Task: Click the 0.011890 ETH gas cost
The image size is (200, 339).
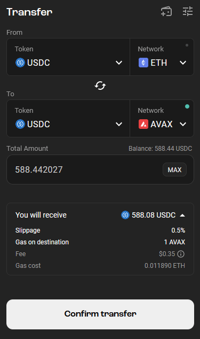Action: pos(165,266)
